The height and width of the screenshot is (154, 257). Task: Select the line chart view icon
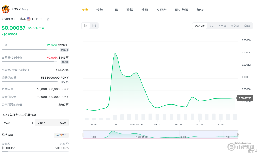click(86, 26)
